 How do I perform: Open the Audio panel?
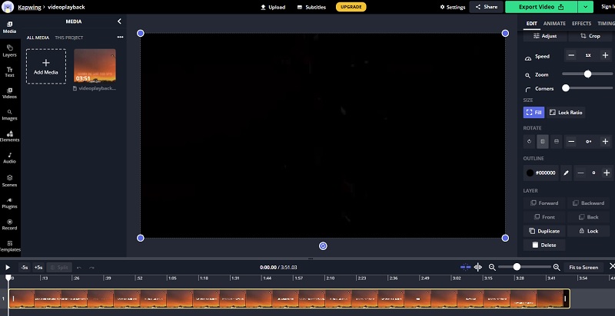click(x=10, y=157)
